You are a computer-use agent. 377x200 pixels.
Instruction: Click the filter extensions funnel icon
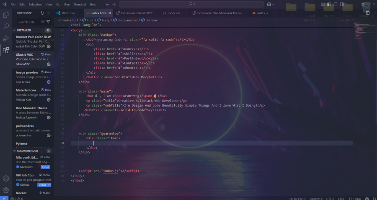point(48,22)
